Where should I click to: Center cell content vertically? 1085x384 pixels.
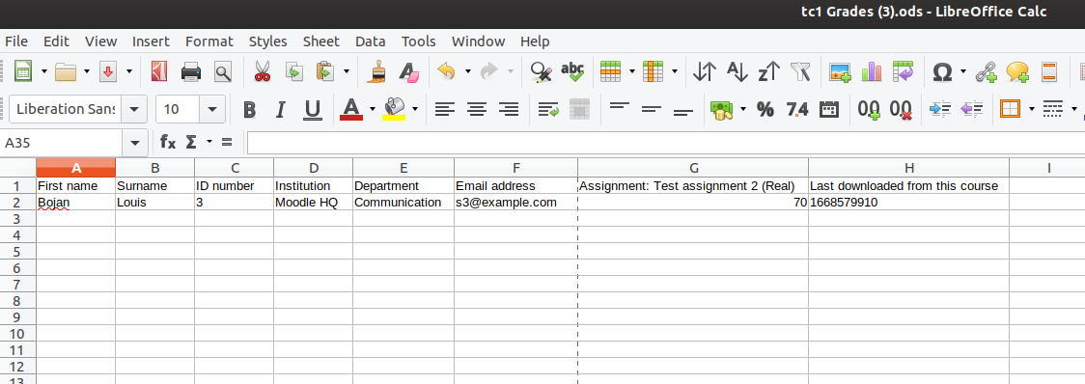pyautogui.click(x=652, y=109)
